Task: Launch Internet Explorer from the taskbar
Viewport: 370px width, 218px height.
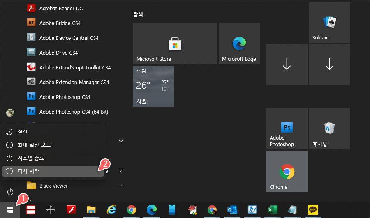Action: click(x=111, y=209)
